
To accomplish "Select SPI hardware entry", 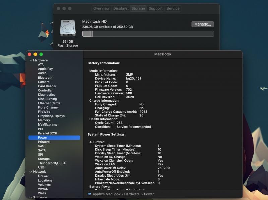I will pos(40,155).
